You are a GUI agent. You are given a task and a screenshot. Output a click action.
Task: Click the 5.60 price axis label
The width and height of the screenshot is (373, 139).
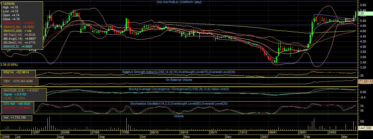[364, 5]
